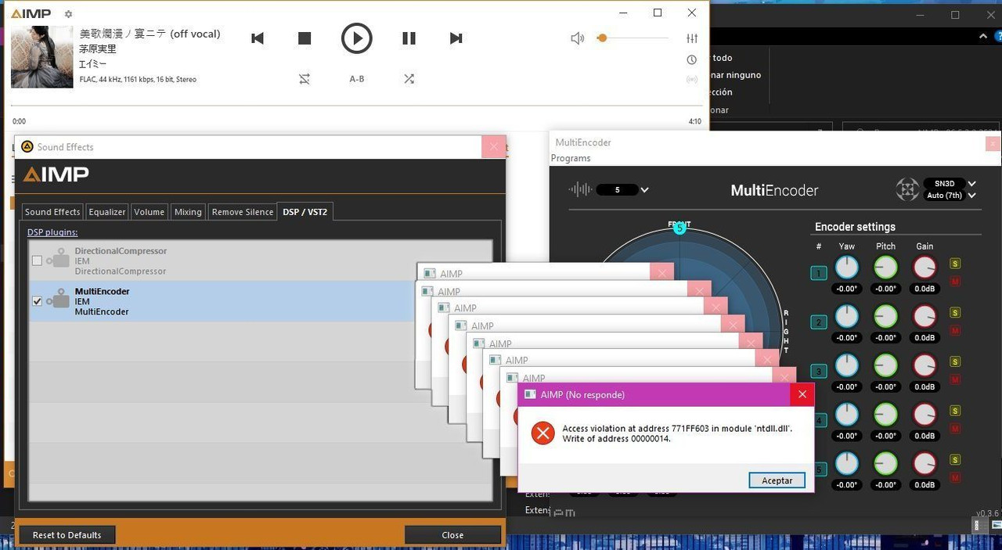Viewport: 1002px width, 550px height.
Task: Solo encoder channel 5
Action: (x=955, y=460)
